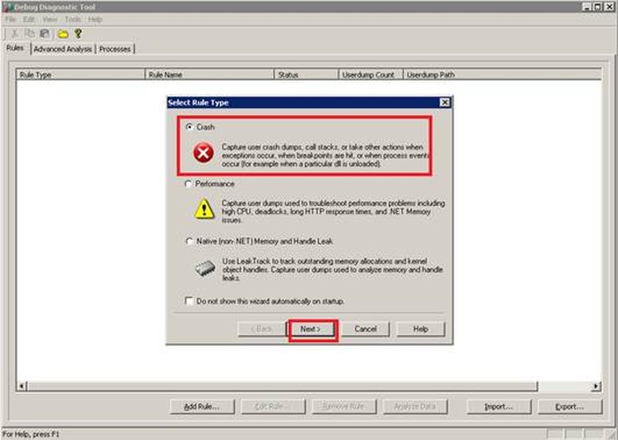This screenshot has height=440, width=618.
Task: Switch to the Advanced Analysis tab
Action: pos(62,49)
